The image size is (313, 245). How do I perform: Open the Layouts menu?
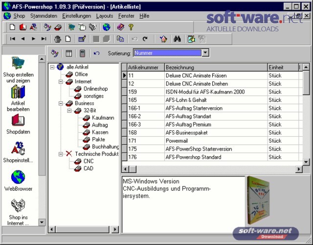click(105, 16)
